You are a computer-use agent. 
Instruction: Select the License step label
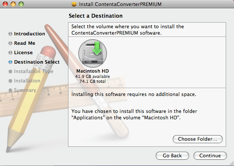pyautogui.click(x=23, y=52)
